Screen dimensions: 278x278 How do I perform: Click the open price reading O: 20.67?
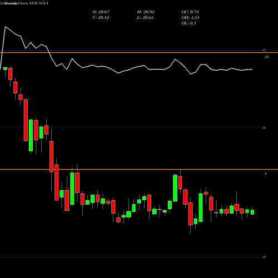coord(101,12)
